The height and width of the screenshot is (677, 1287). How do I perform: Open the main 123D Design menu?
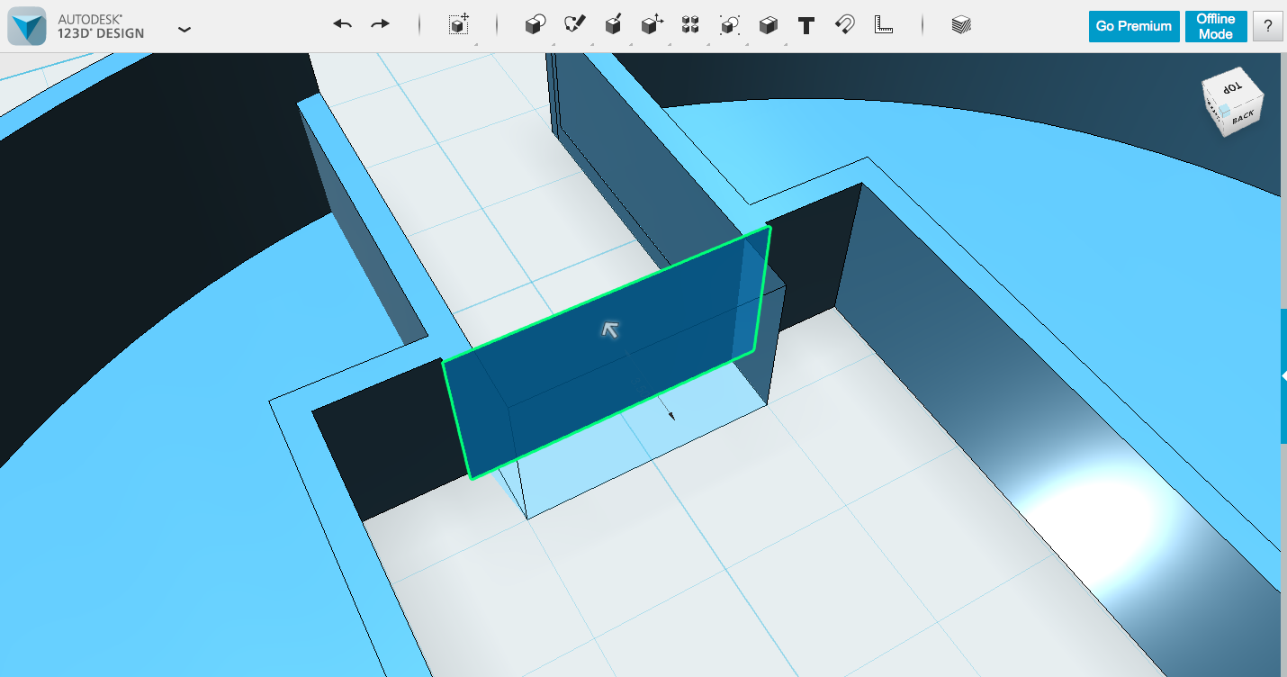click(184, 30)
